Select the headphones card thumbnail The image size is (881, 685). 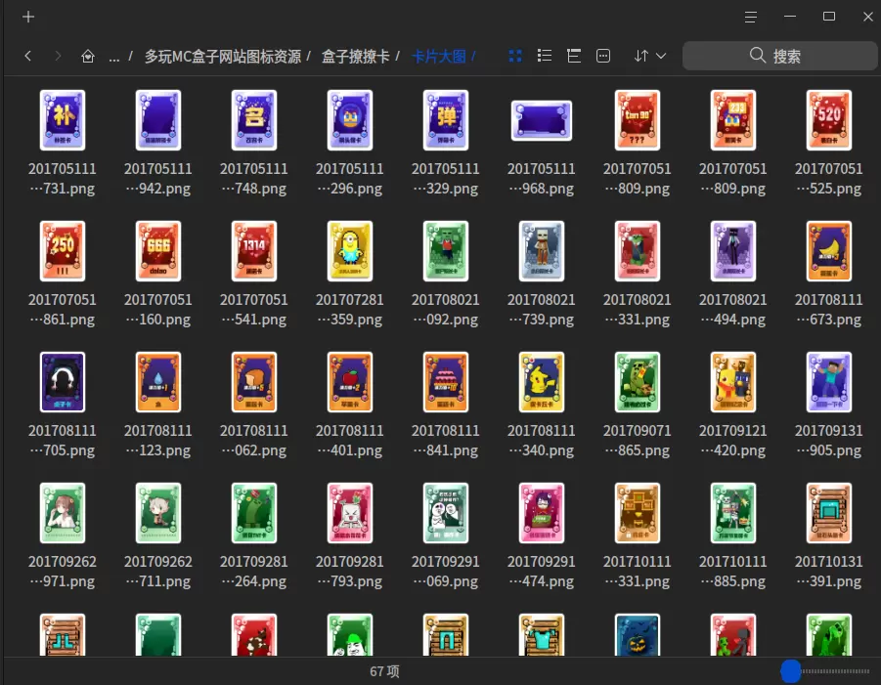pos(63,382)
